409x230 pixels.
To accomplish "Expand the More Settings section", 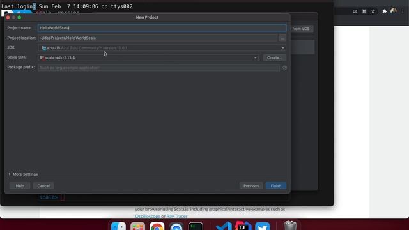I will 23,174.
